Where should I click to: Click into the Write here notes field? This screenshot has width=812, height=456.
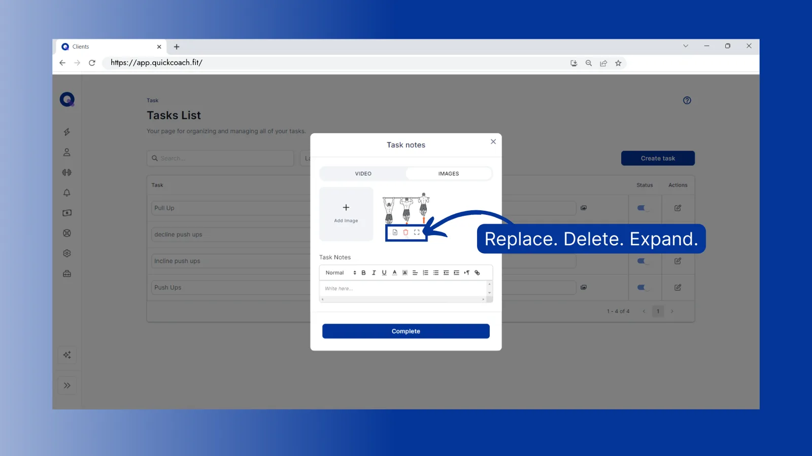(403, 288)
